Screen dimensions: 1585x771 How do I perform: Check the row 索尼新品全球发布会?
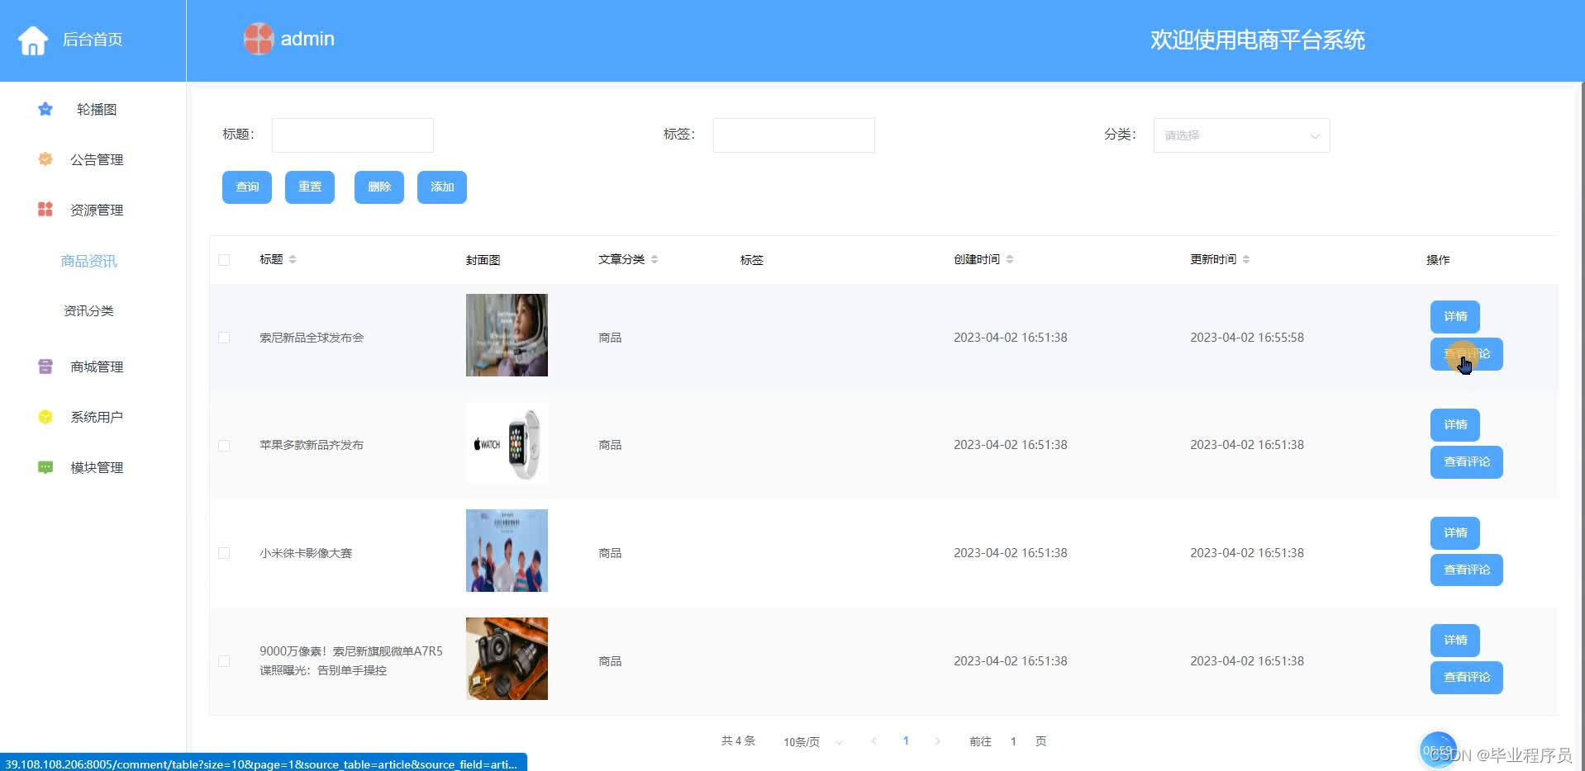click(x=224, y=338)
